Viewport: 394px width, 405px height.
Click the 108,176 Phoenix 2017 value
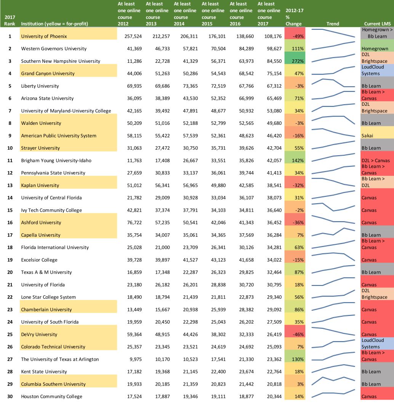(x=273, y=37)
